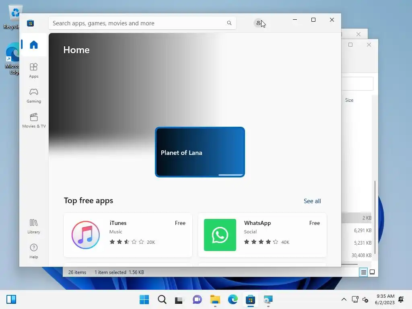Open the rightmost pinned taskbar app

[x=268, y=299]
